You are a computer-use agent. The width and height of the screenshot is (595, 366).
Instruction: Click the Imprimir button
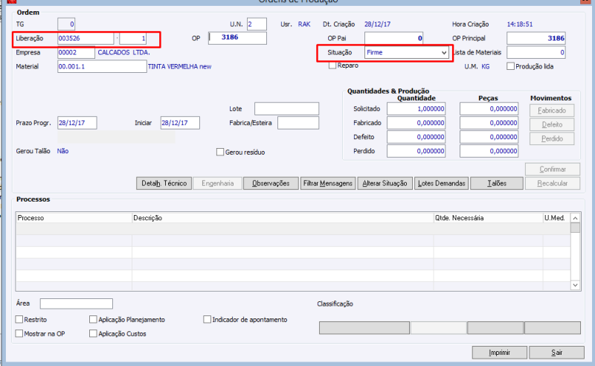499,353
